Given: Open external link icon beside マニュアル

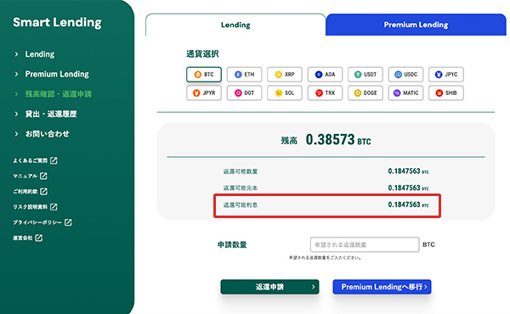Looking at the screenshot, I should [x=43, y=176].
